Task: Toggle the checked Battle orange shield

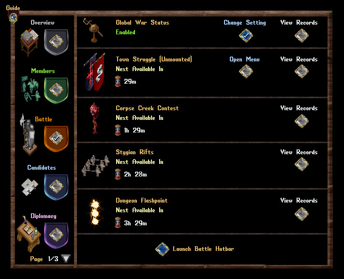Action: [x=56, y=138]
